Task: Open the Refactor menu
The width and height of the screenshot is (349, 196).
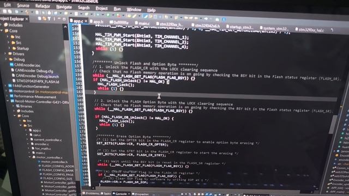Action: tap(43, 6)
